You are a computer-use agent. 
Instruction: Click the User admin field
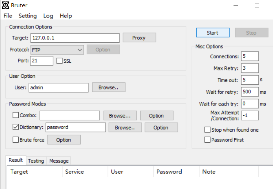click(x=58, y=88)
